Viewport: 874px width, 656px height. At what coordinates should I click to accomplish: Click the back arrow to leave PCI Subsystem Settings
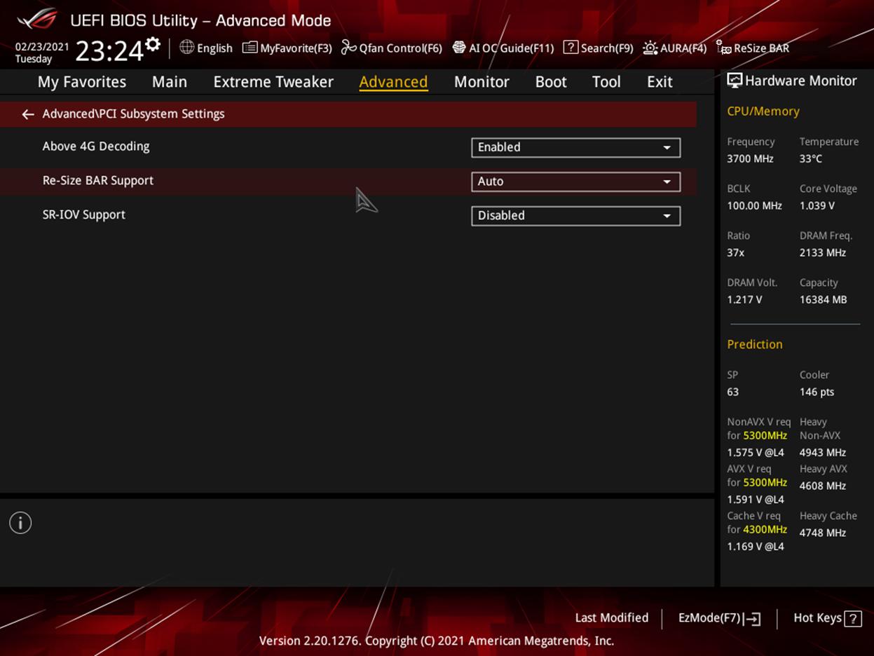click(x=27, y=114)
